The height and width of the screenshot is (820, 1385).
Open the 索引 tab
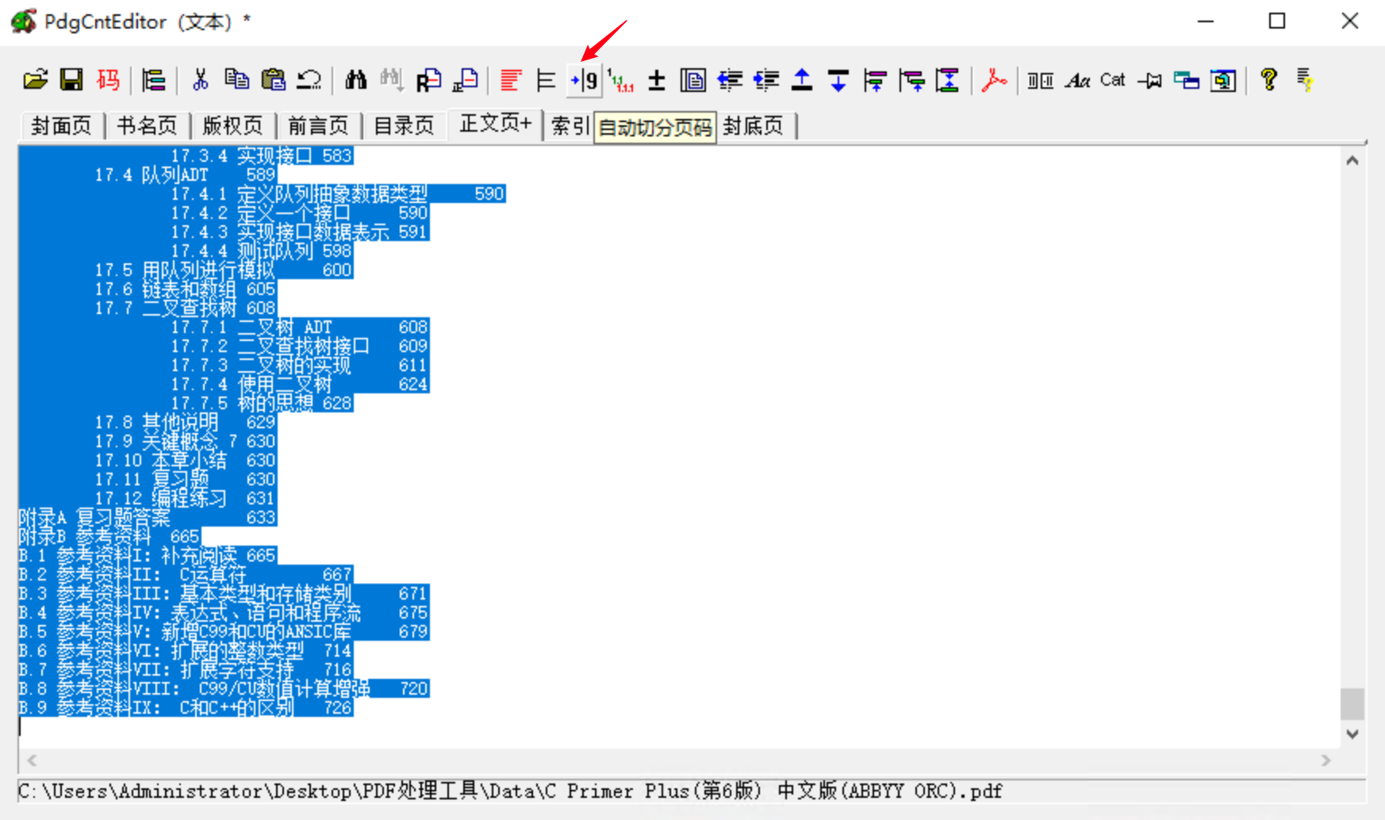tap(570, 126)
